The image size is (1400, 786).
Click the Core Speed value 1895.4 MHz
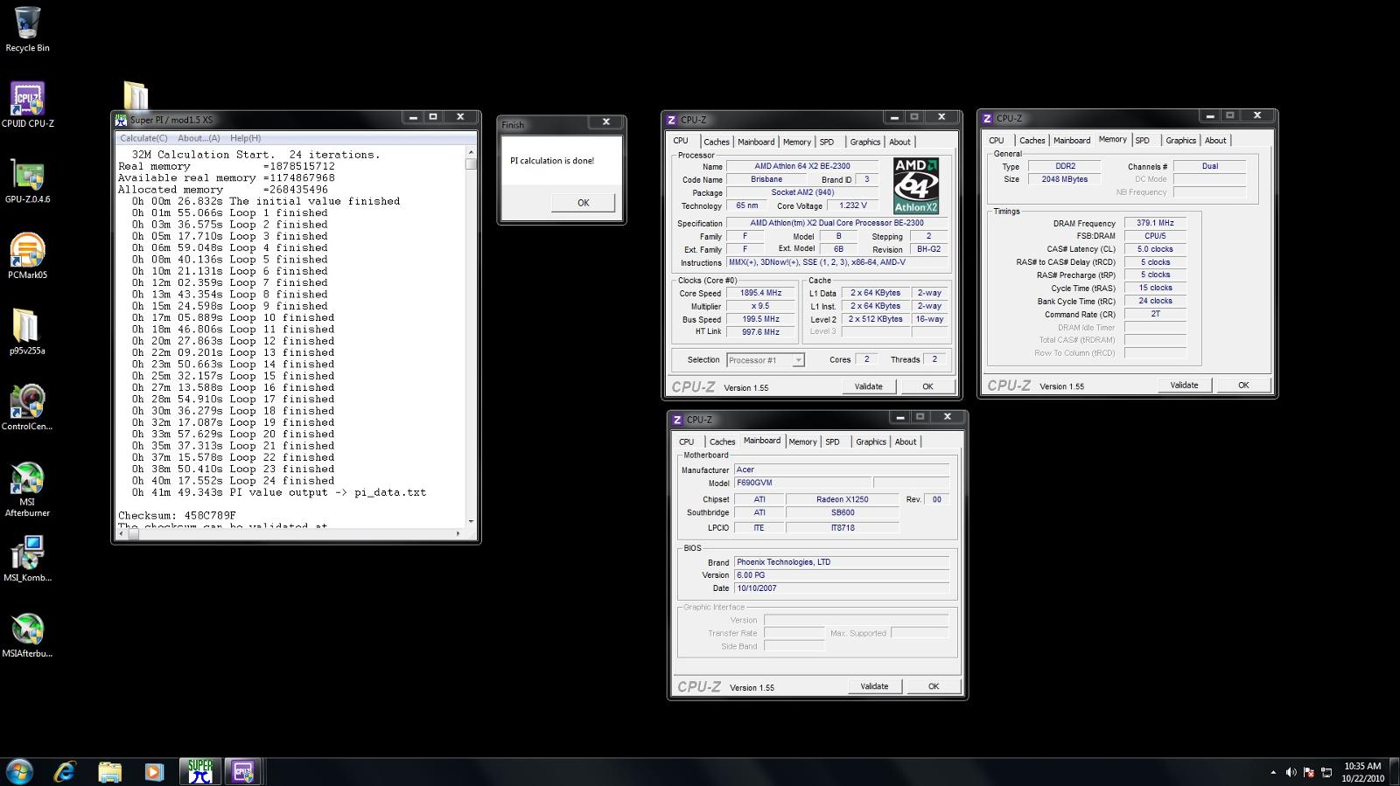[760, 293]
